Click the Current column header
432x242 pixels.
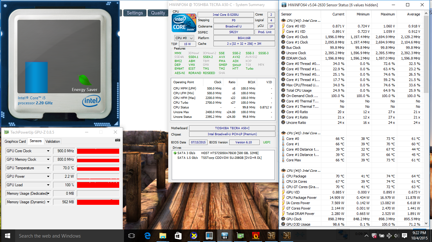(x=333, y=14)
